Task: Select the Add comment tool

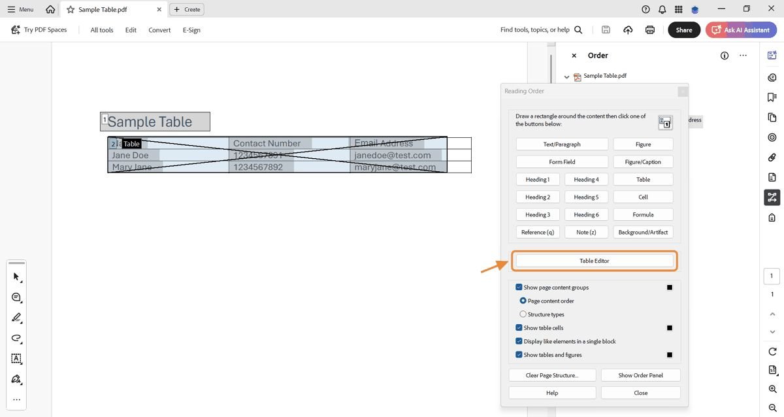Action: (x=16, y=297)
